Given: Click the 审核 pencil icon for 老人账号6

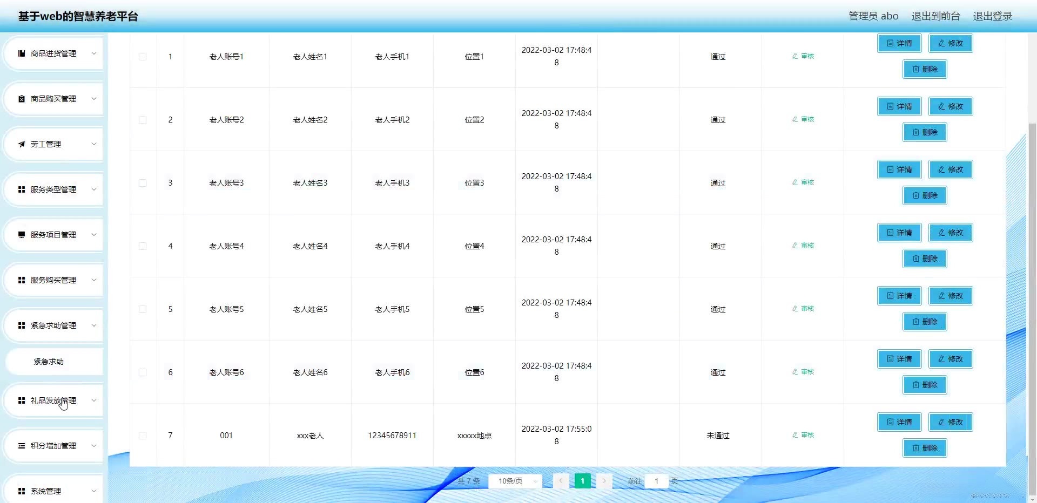Looking at the screenshot, I should (x=795, y=372).
